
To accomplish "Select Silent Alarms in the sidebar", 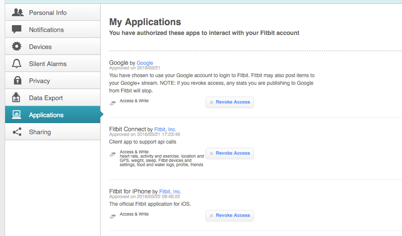I will [52, 63].
